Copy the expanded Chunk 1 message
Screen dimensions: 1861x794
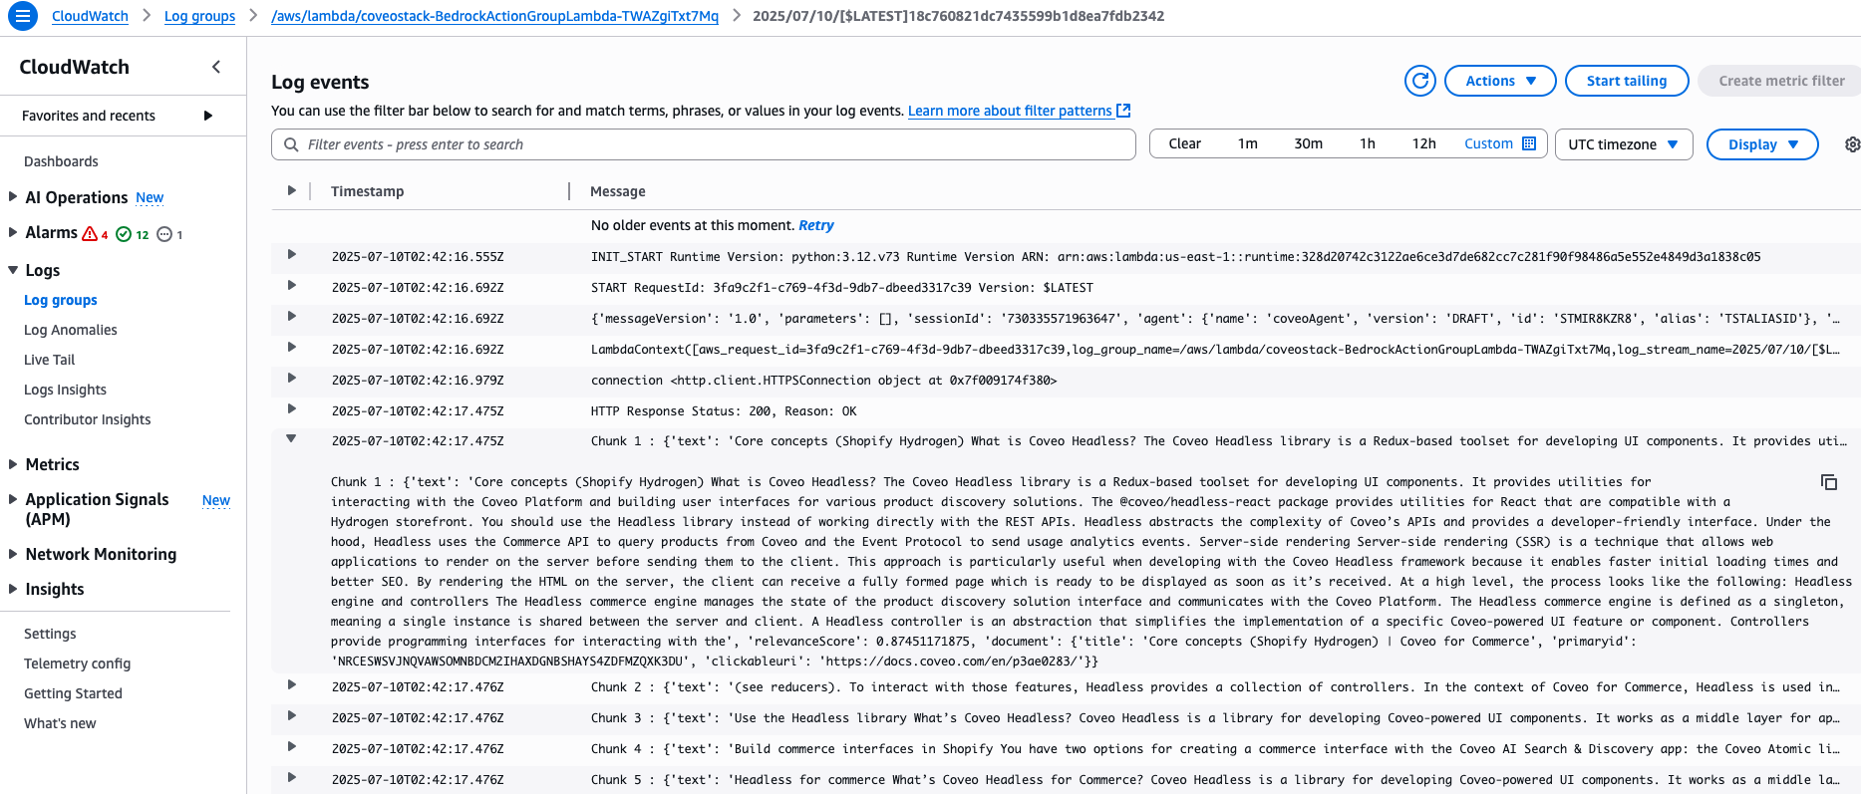tap(1829, 482)
